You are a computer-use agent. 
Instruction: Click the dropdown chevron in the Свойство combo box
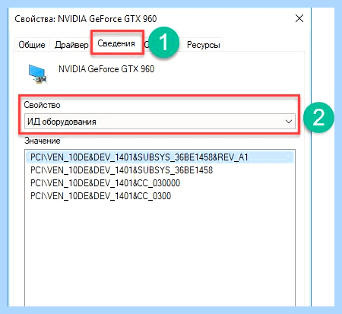tap(289, 122)
